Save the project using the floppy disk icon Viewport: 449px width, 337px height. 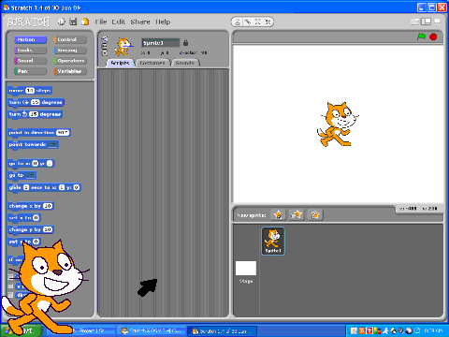coord(73,22)
